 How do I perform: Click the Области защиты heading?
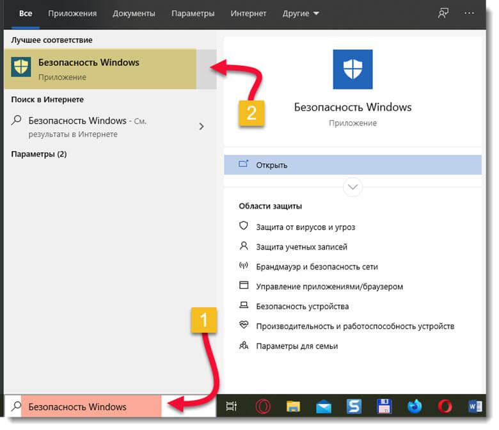pyautogui.click(x=270, y=206)
